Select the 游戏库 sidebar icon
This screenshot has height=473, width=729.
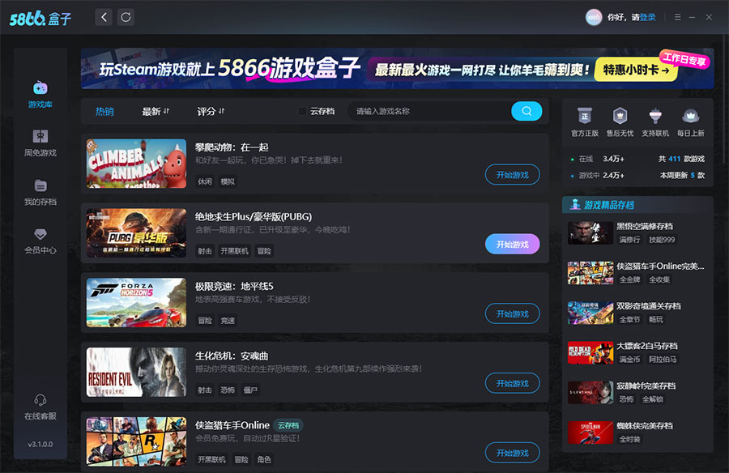(x=40, y=89)
